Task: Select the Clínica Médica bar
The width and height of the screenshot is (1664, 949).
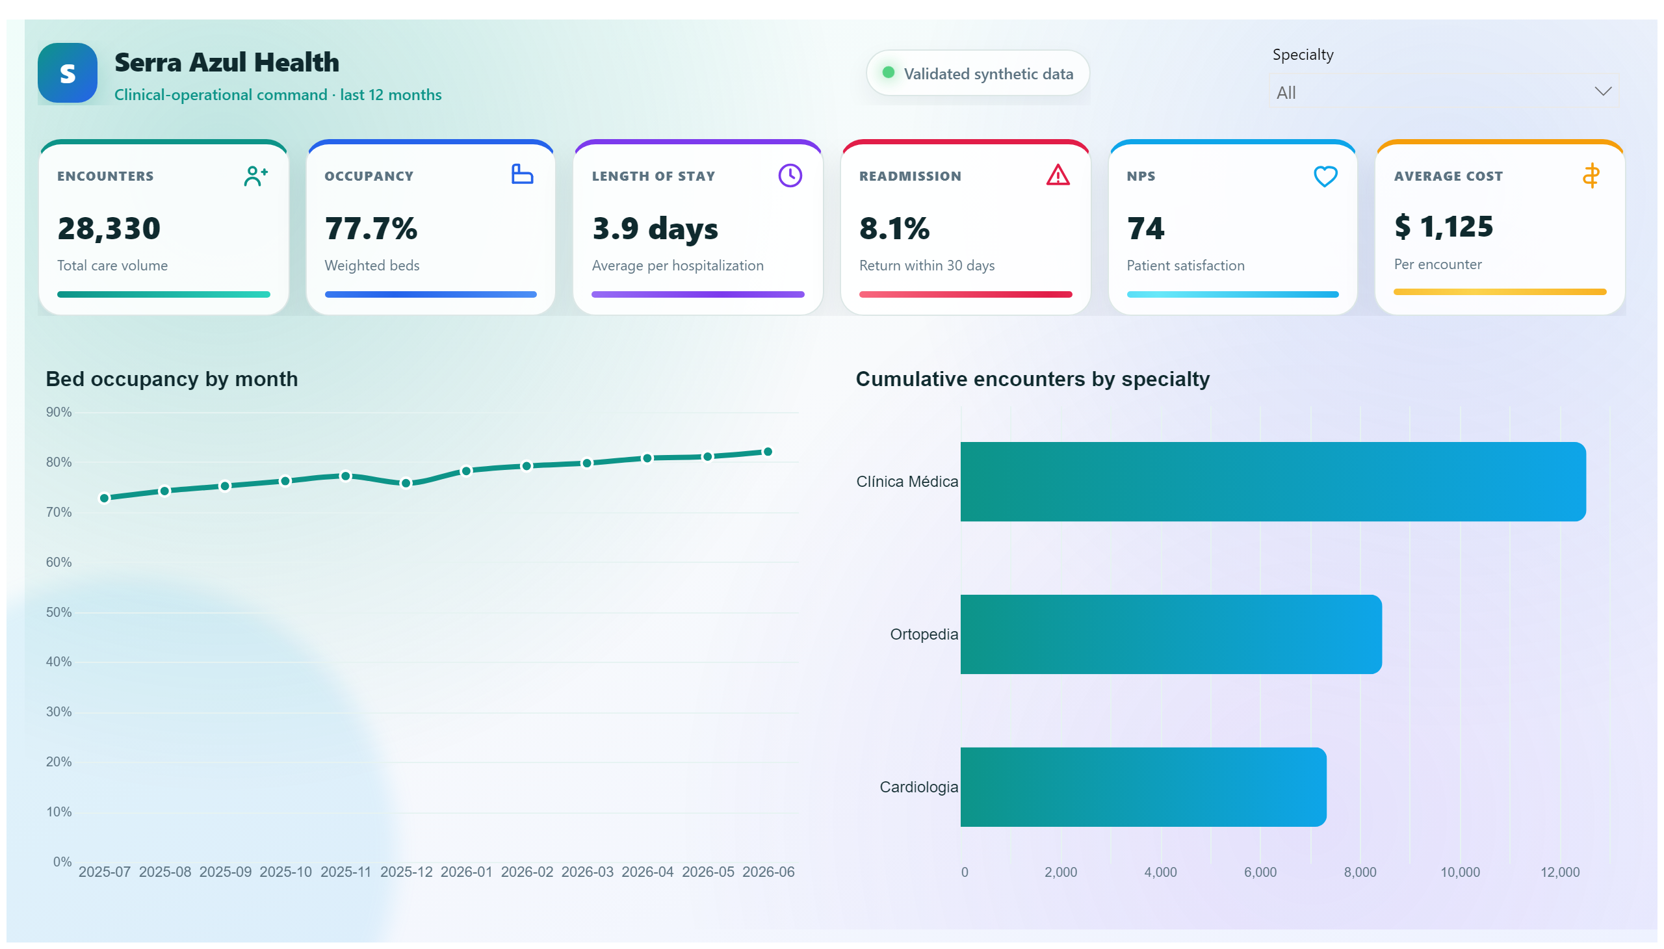Action: [1272, 481]
